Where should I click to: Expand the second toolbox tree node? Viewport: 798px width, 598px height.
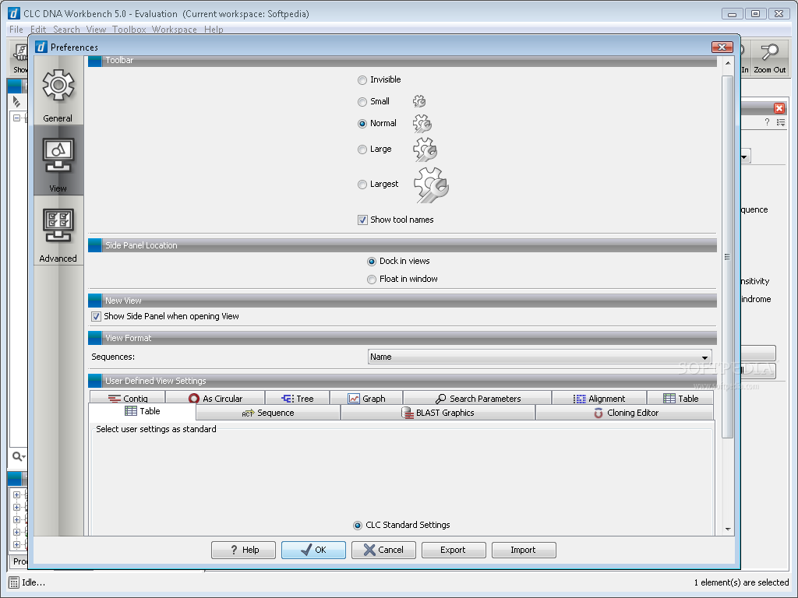pyautogui.click(x=17, y=507)
